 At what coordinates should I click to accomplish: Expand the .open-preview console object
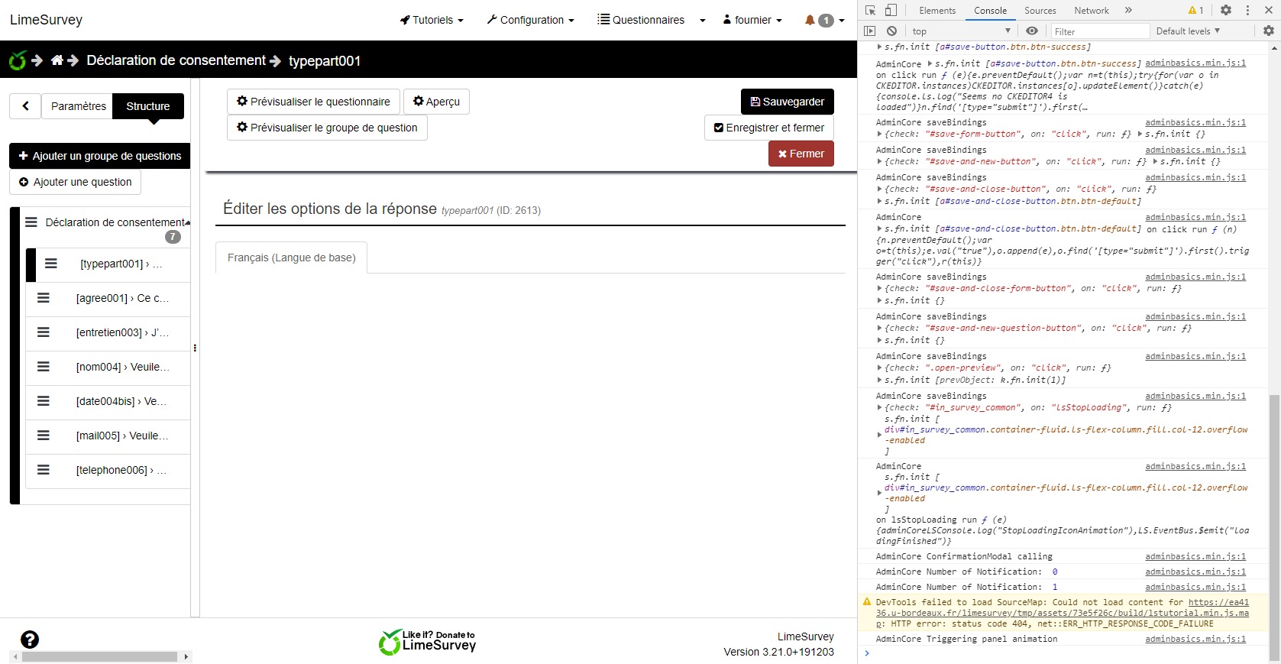(x=880, y=368)
